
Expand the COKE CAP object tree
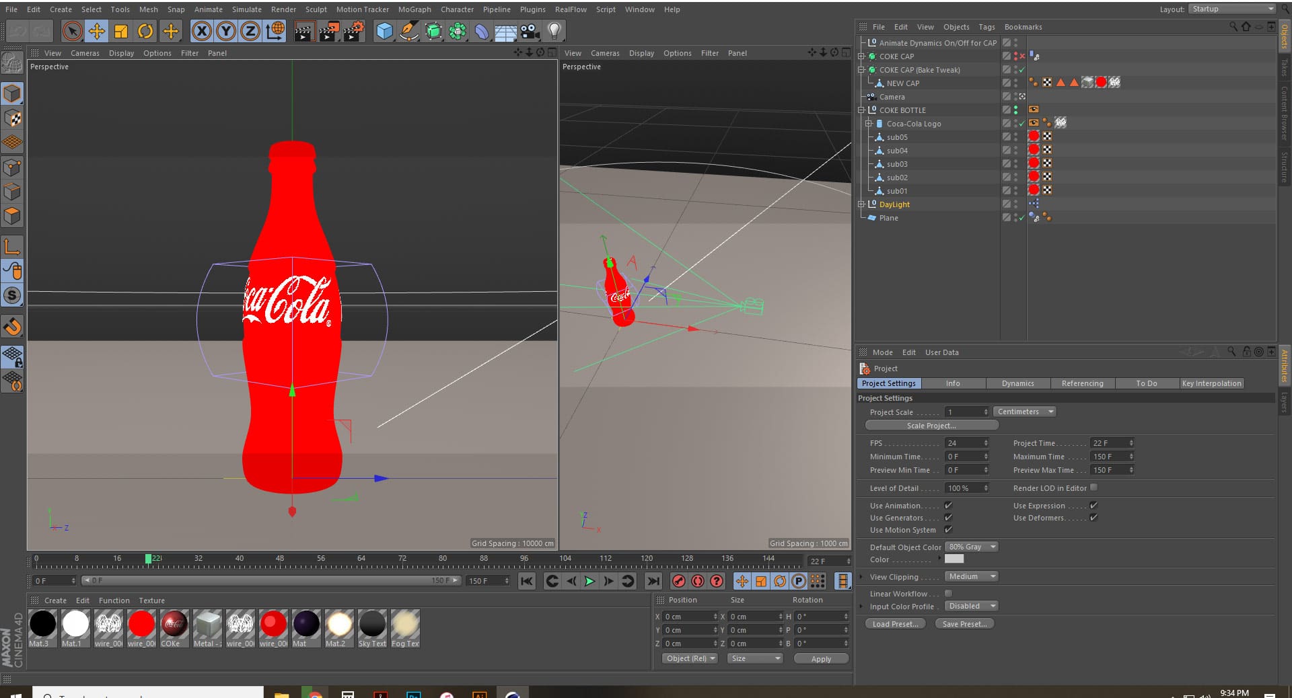pos(861,56)
